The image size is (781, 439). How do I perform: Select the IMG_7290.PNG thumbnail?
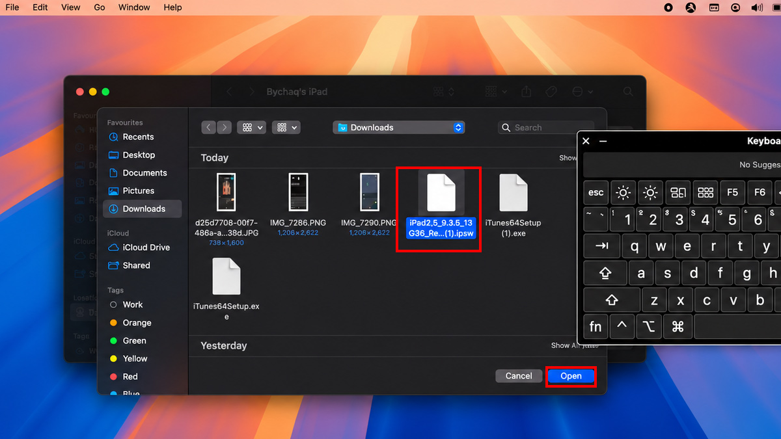[370, 192]
